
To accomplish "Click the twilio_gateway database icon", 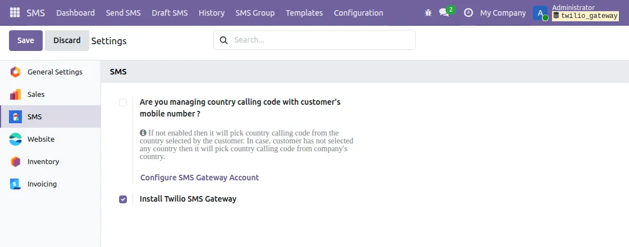I will pos(556,16).
